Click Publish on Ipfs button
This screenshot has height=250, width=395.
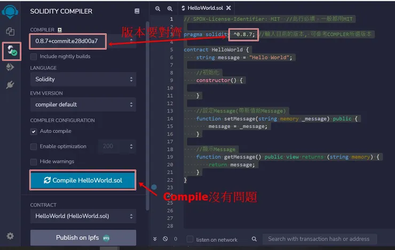click(x=83, y=238)
